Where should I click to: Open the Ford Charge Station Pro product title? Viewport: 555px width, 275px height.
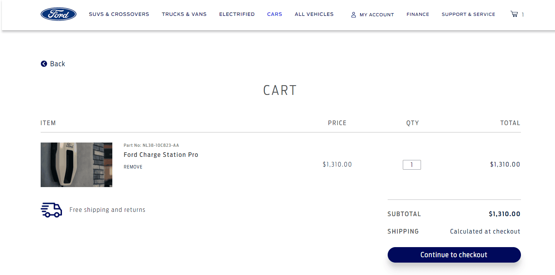[161, 155]
